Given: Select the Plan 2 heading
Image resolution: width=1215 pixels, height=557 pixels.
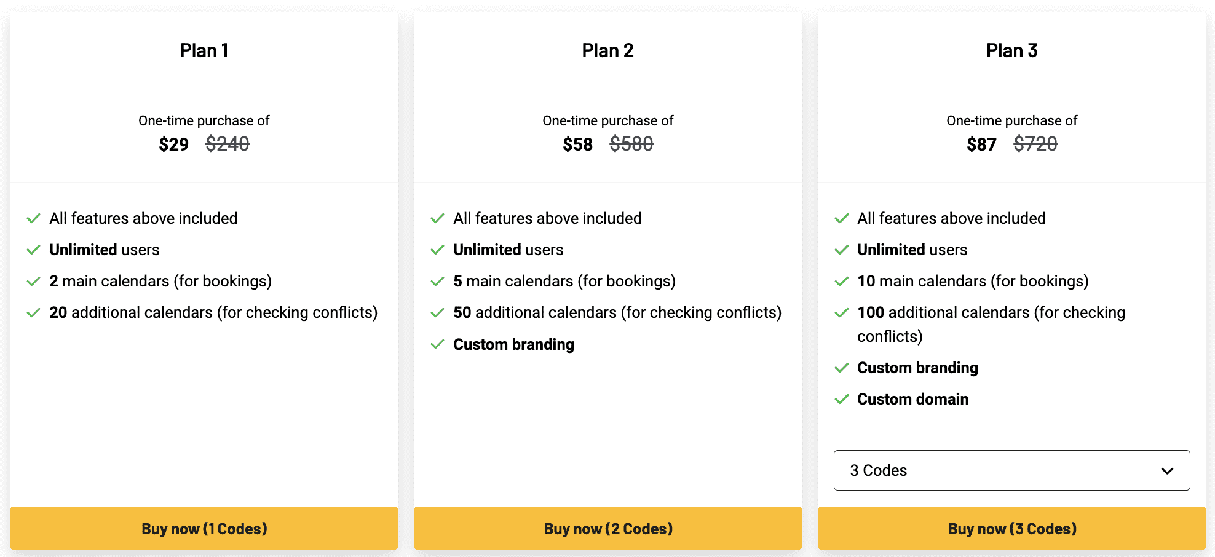Looking at the screenshot, I should pos(607,50).
